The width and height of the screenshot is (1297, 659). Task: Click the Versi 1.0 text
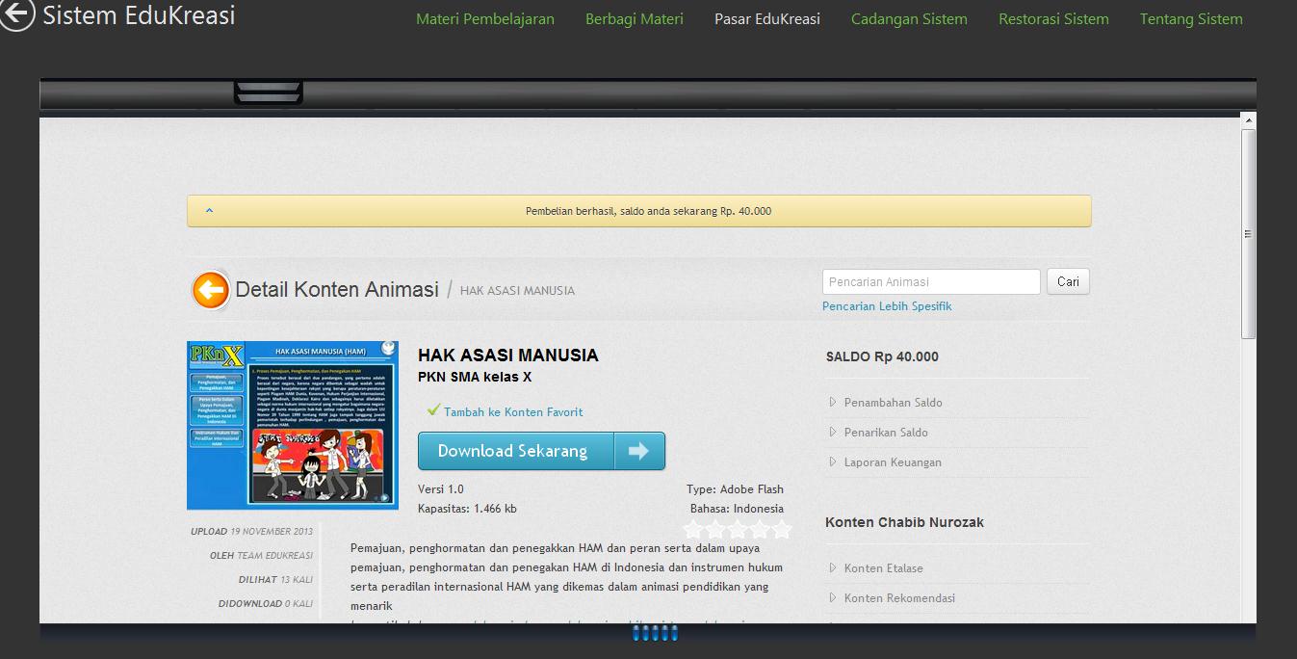click(441, 489)
